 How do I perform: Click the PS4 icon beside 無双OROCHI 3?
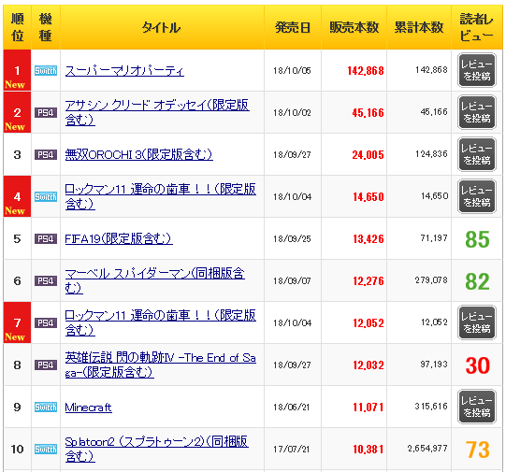[46, 155]
